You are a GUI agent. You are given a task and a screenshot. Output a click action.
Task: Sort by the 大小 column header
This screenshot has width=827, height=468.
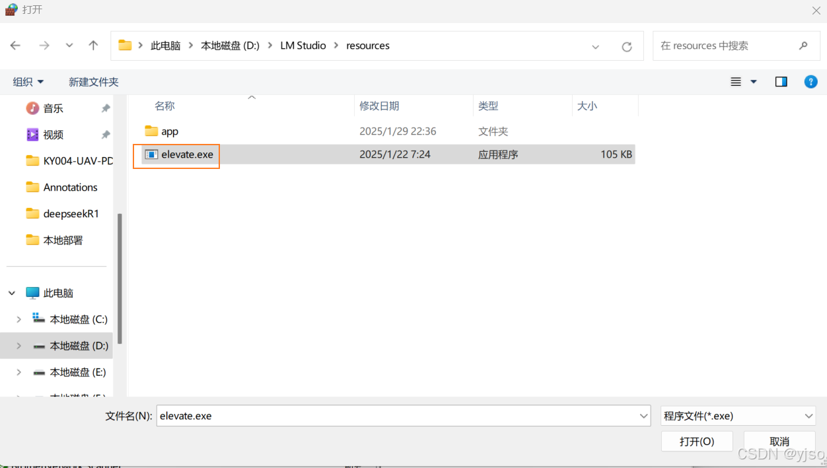pyautogui.click(x=587, y=106)
